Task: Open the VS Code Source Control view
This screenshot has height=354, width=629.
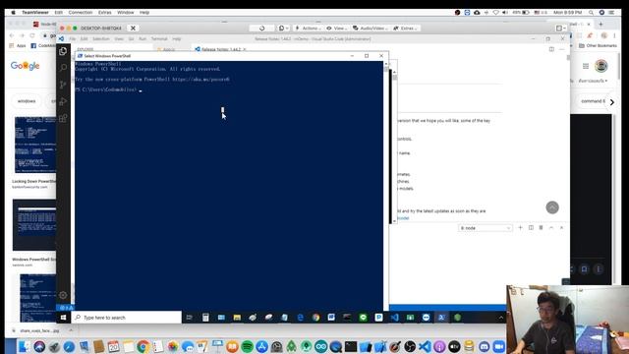Action: click(63, 85)
